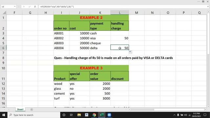Select the special offer cell 'no'
The image size is (210, 118).
tap(79, 88)
